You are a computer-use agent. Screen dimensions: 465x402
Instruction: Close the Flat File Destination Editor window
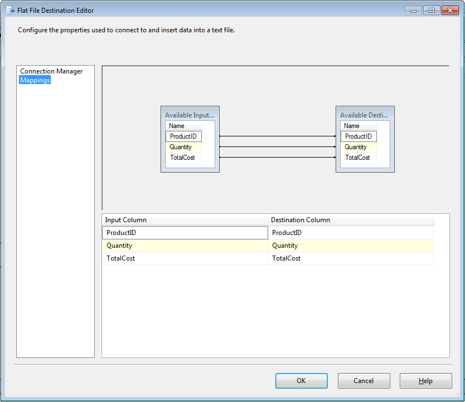point(450,11)
